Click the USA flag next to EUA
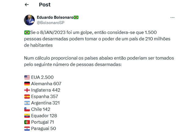 click(x=27, y=77)
